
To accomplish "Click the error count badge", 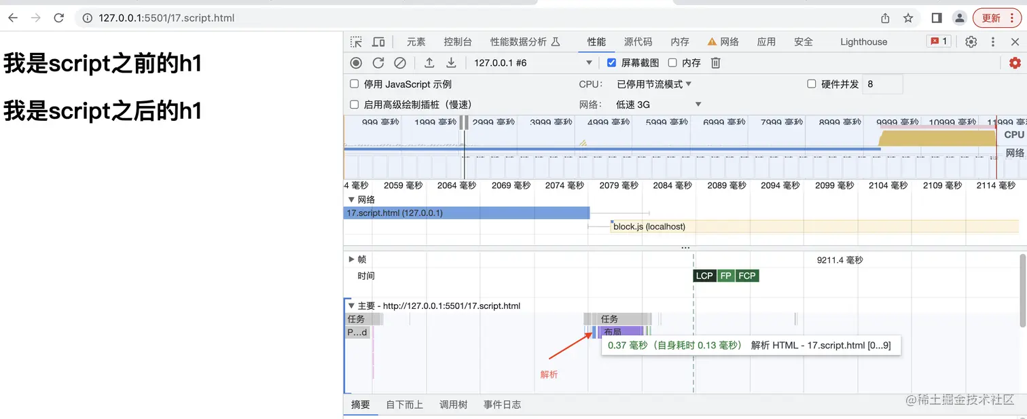I will coord(939,41).
